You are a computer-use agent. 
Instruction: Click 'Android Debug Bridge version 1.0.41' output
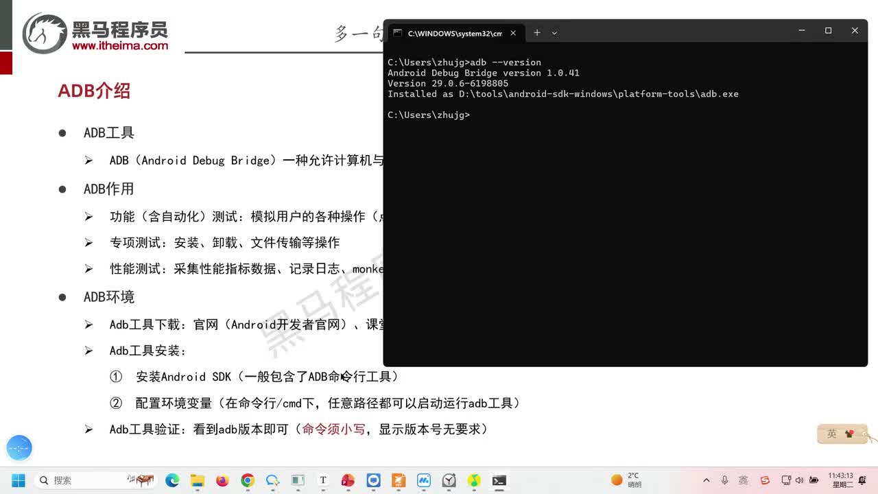coord(484,73)
